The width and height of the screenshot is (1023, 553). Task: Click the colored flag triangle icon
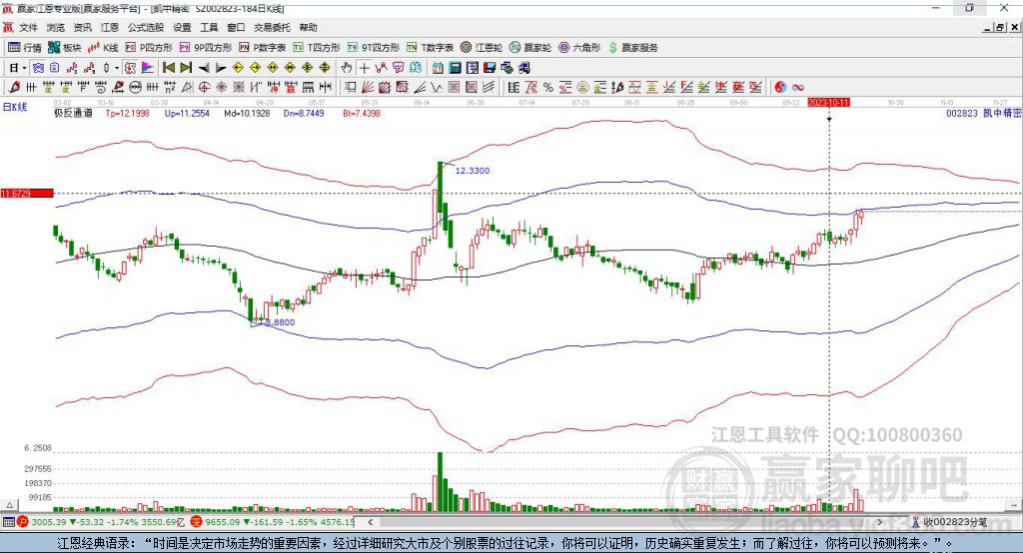[148, 68]
